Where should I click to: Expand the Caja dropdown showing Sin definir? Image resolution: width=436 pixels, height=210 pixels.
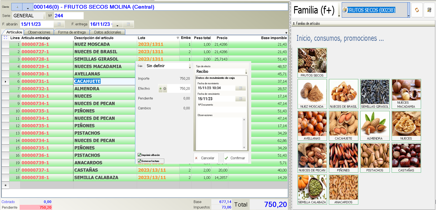pyautogui.click(x=190, y=66)
